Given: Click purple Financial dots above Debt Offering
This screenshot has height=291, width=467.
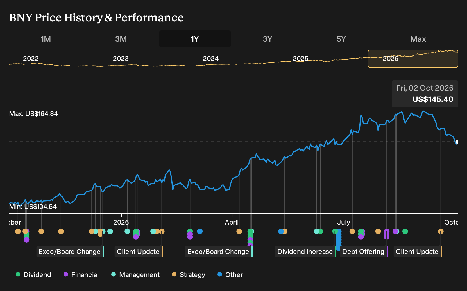Looking at the screenshot, I should [x=387, y=234].
